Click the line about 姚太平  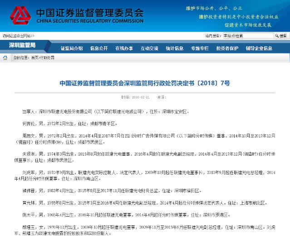tap(126, 215)
